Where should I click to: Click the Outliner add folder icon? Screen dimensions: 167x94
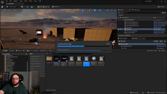click(163, 13)
